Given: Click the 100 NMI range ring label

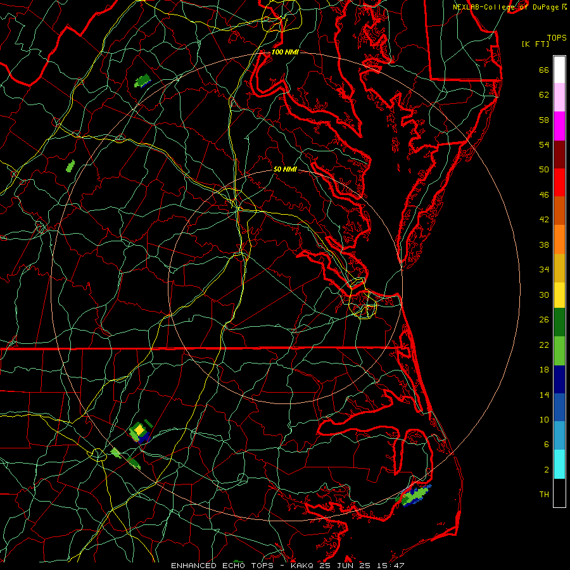Looking at the screenshot, I should (x=285, y=52).
